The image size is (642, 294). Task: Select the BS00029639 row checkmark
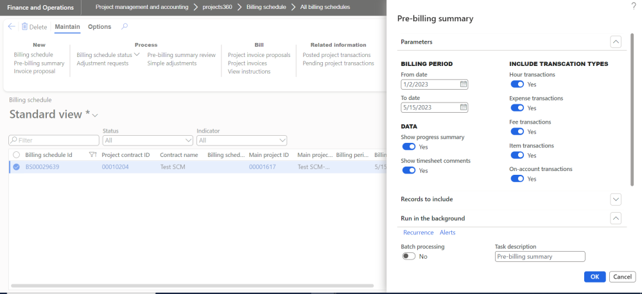pyautogui.click(x=16, y=167)
